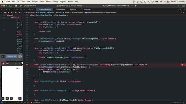Image resolution: width=186 pixels, height=104 pixels.
Task: Toggle the inspector panel at right
Action: click(x=183, y=6)
